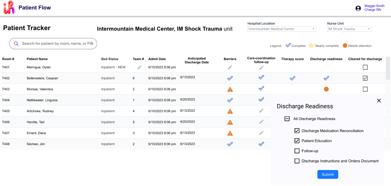Image resolution: width=391 pixels, height=186 pixels.
Task: Click the patient search field
Action: coord(57,44)
